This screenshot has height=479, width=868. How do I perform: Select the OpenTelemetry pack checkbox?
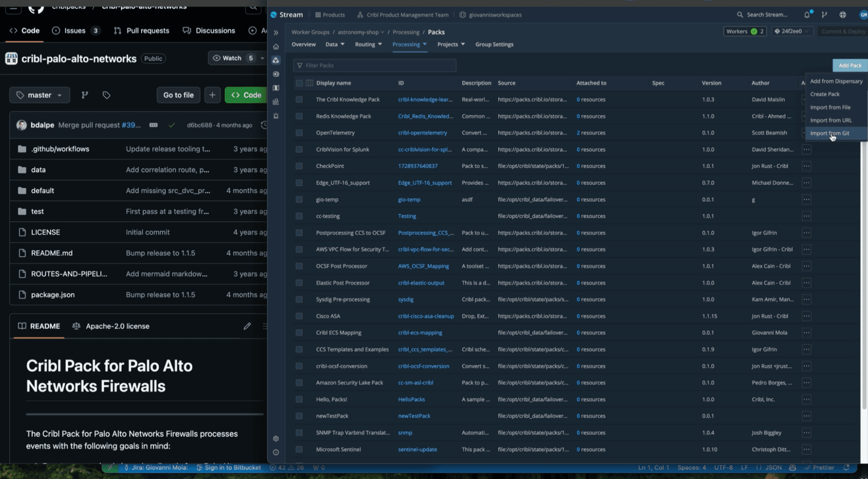click(299, 133)
